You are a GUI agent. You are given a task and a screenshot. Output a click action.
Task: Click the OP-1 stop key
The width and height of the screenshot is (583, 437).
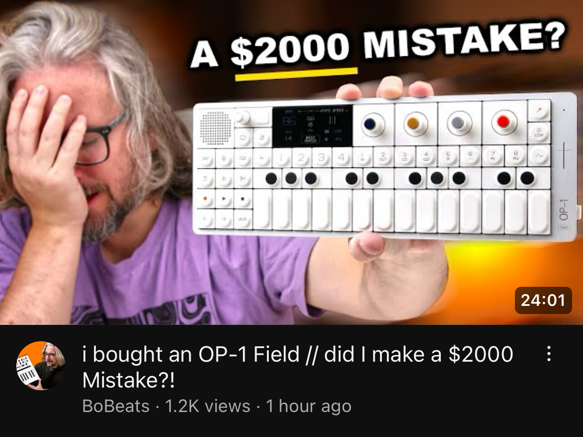coord(243,199)
